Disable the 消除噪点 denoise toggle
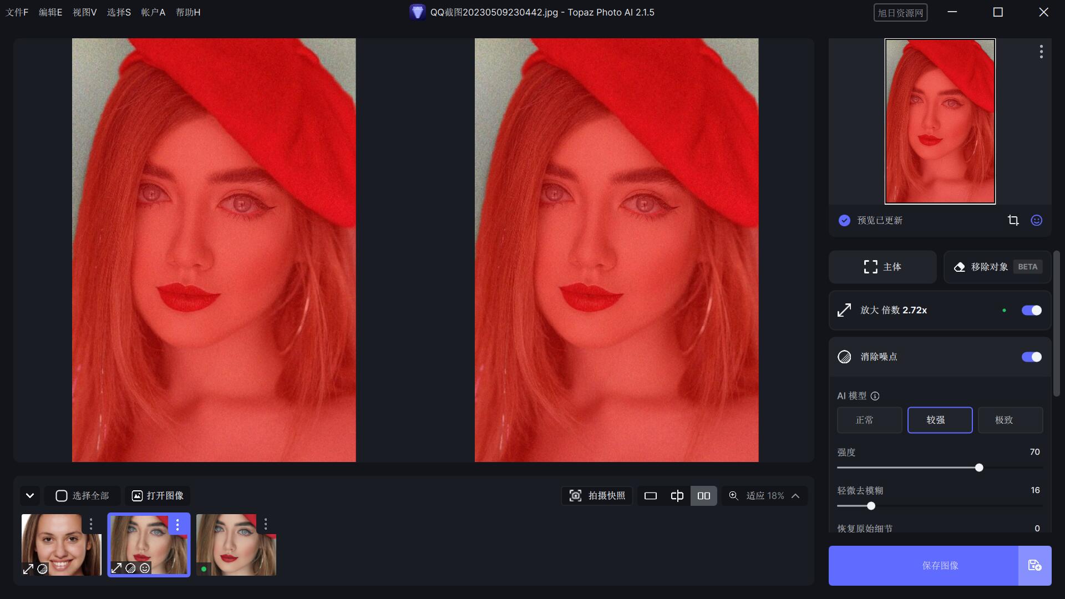 (x=1031, y=357)
